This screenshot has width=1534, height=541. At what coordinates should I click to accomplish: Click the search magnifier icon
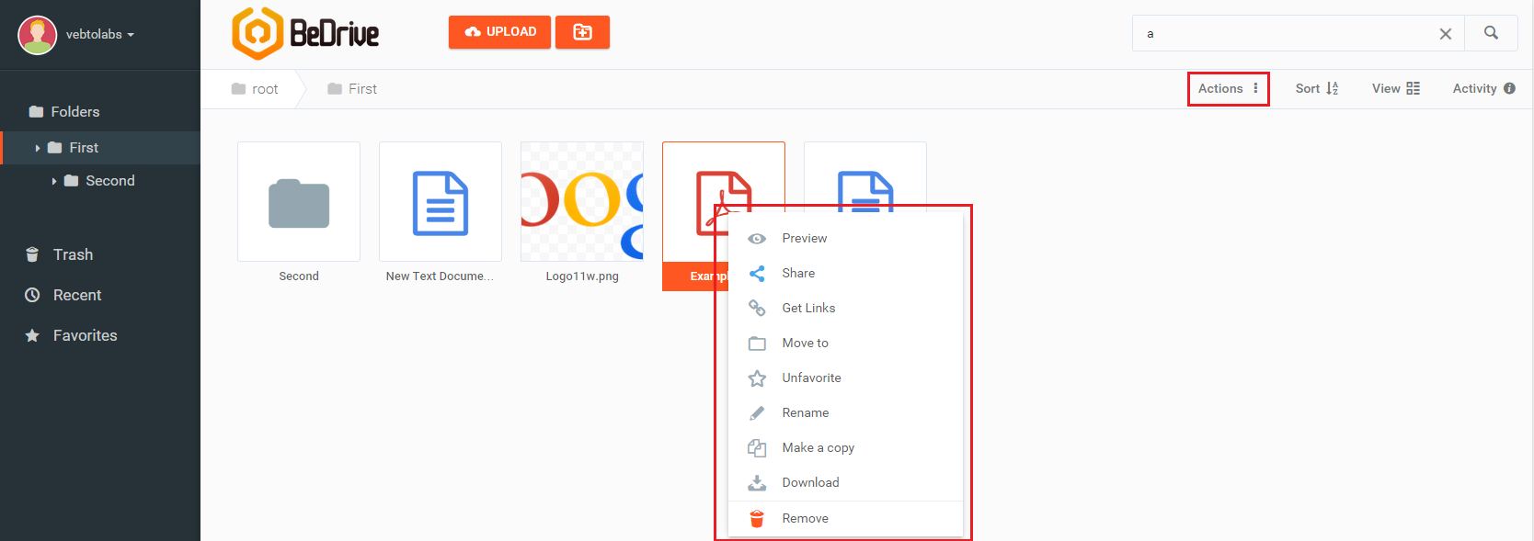(x=1491, y=33)
